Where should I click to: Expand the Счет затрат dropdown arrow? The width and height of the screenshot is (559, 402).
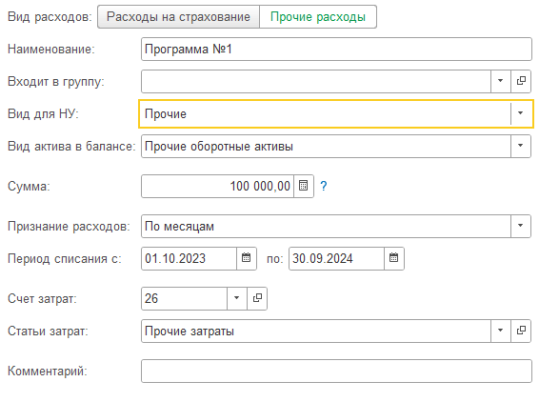pos(237,298)
